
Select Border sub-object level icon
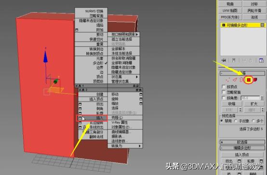point(241,80)
